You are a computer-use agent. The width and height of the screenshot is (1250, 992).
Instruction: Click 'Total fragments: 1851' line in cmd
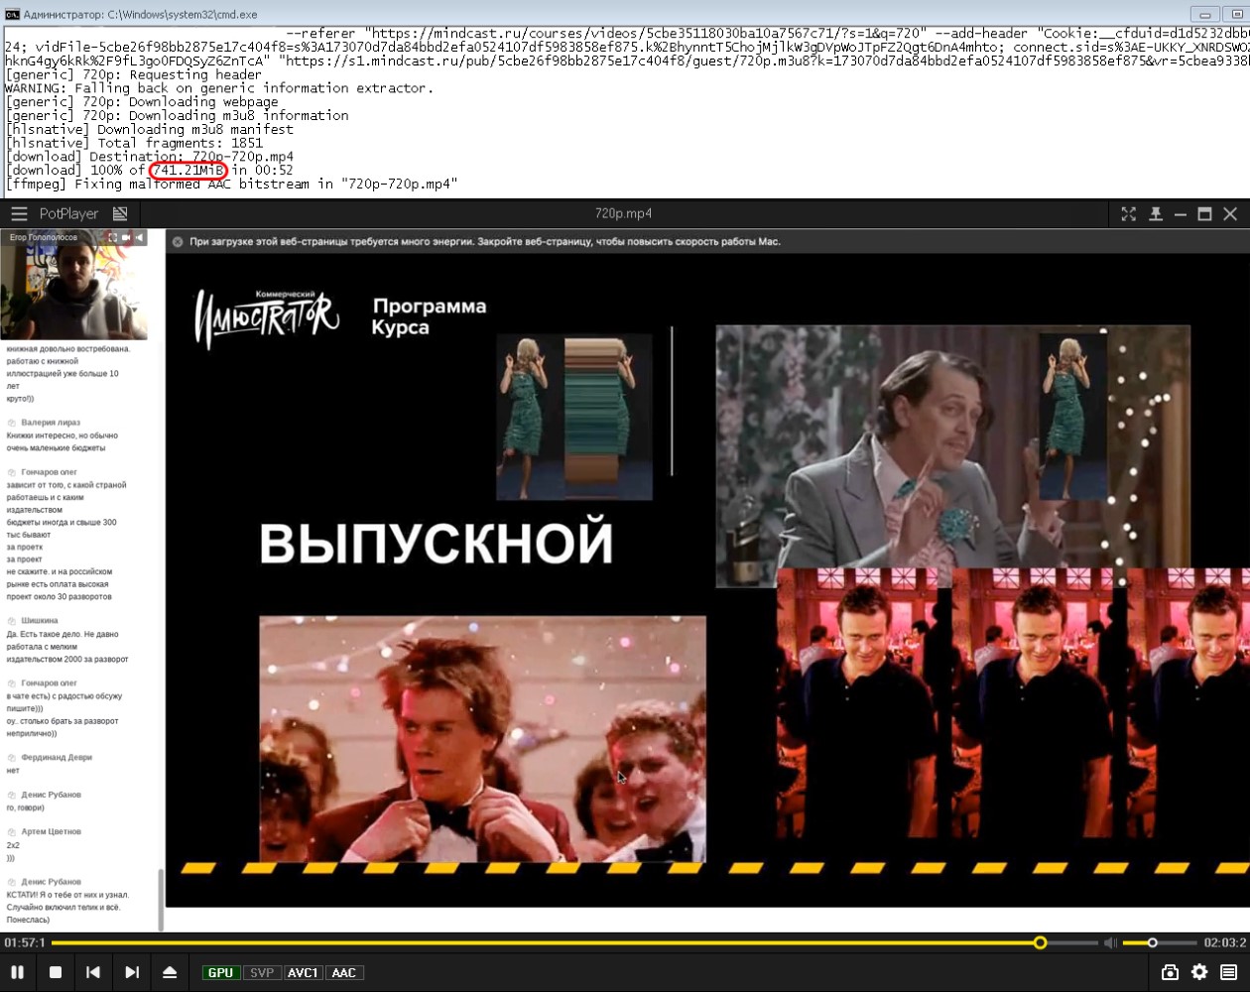click(134, 143)
